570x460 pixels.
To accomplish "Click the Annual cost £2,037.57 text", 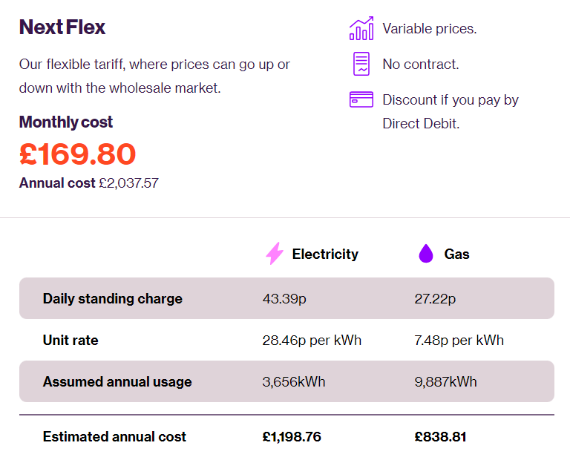I will tap(89, 183).
